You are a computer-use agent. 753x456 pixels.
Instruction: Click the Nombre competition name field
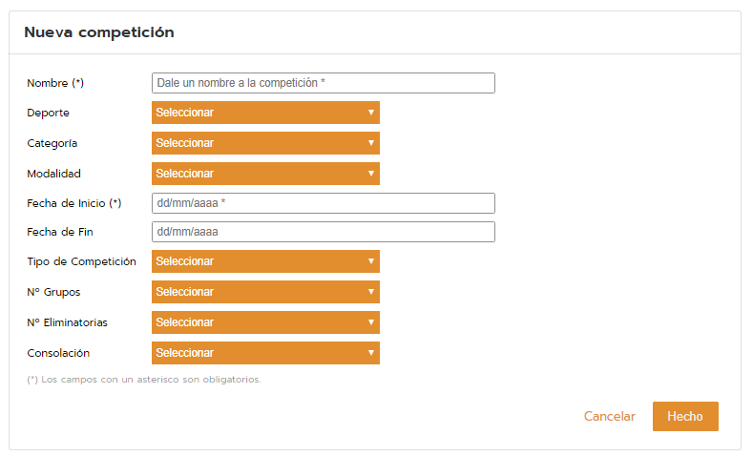pos(324,83)
